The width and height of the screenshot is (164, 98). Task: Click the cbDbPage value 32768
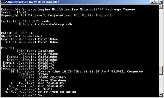tap(43, 75)
